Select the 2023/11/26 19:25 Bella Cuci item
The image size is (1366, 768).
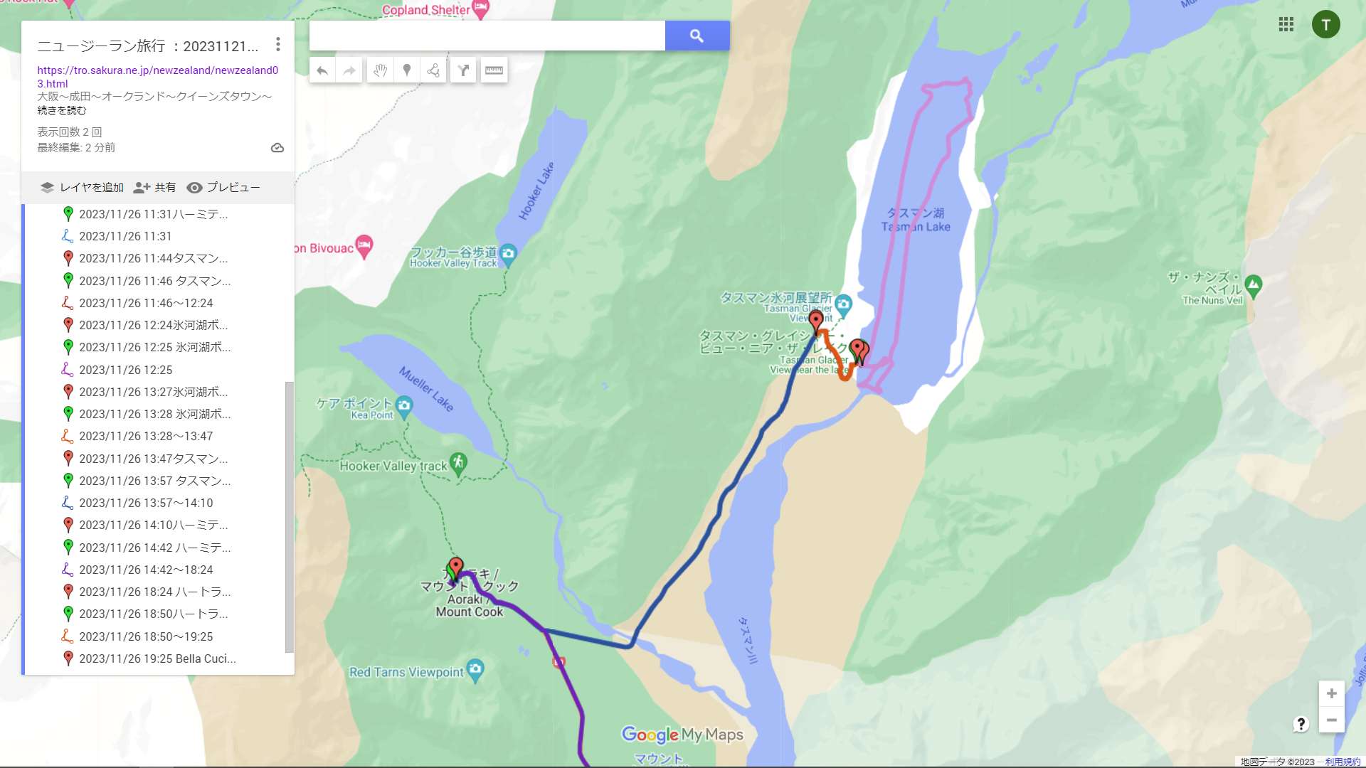[x=158, y=658]
